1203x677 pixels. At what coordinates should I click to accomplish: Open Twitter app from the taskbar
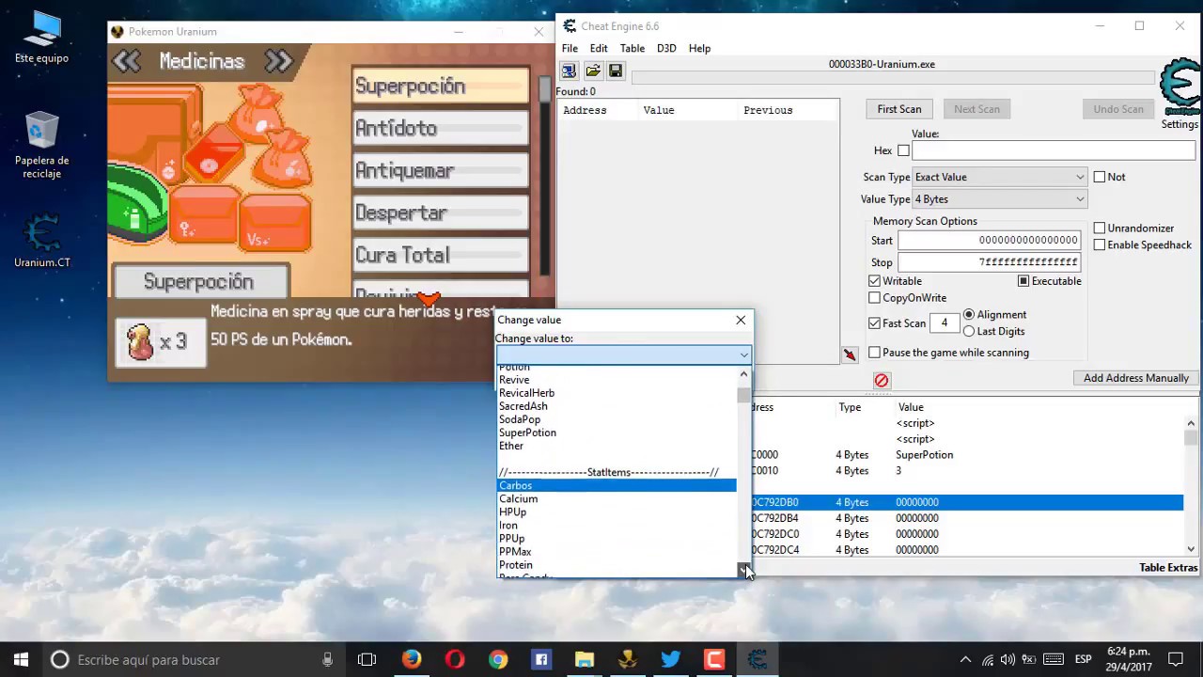[671, 659]
